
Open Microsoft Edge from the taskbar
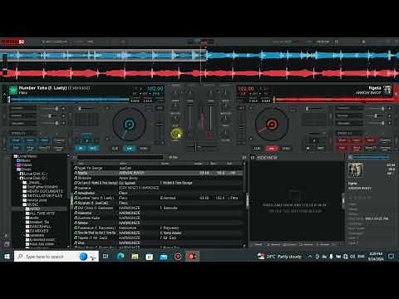(121, 257)
